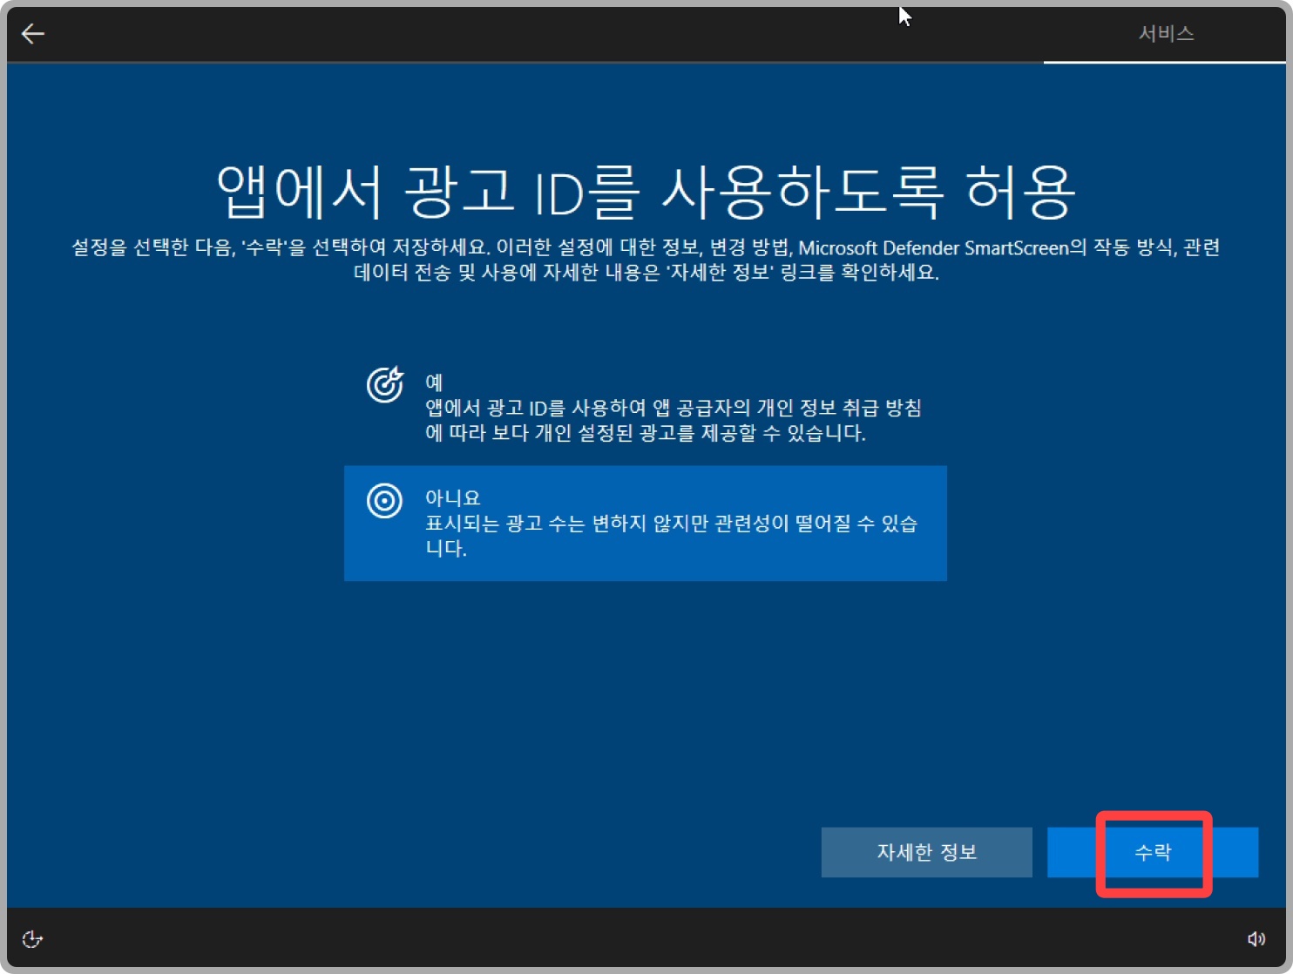
Task: Open additional information about SmartScreen settings
Action: point(926,852)
